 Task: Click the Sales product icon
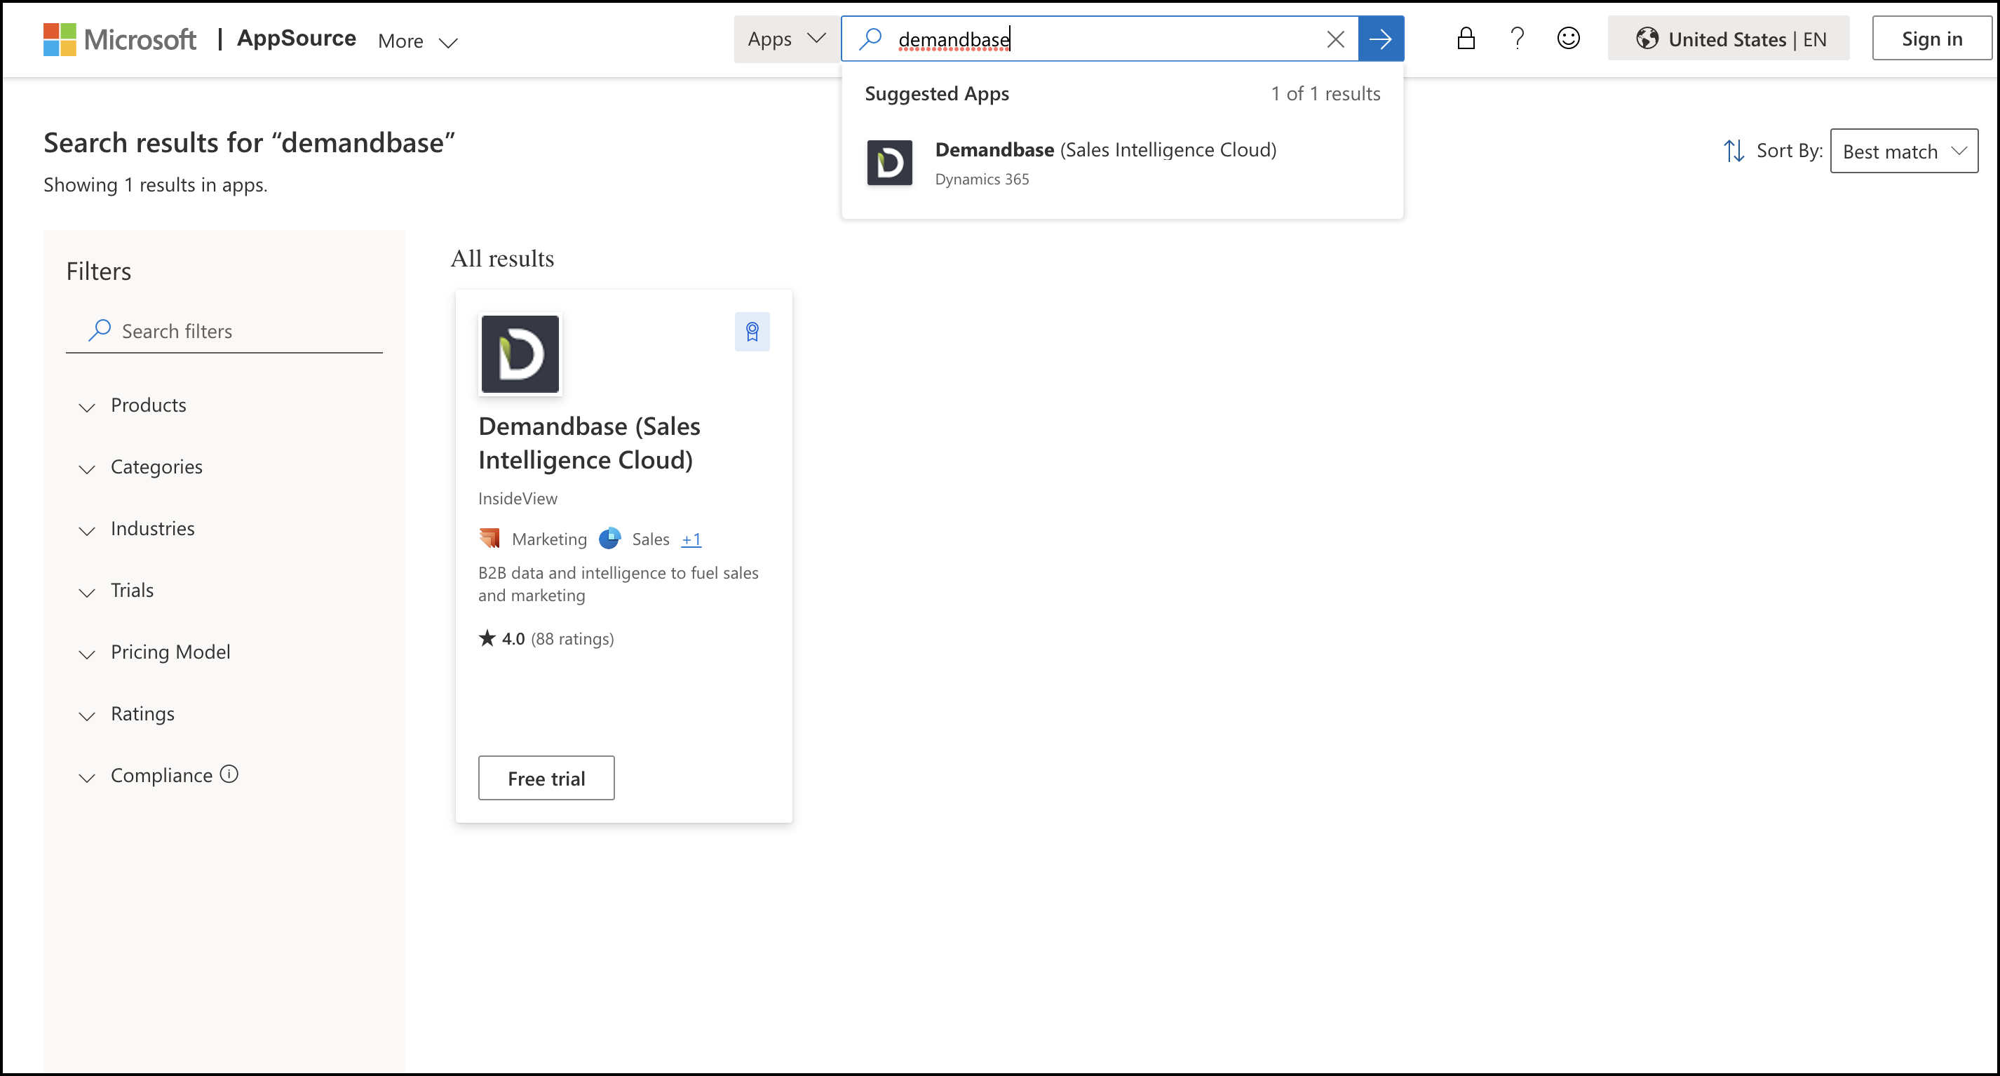click(609, 538)
